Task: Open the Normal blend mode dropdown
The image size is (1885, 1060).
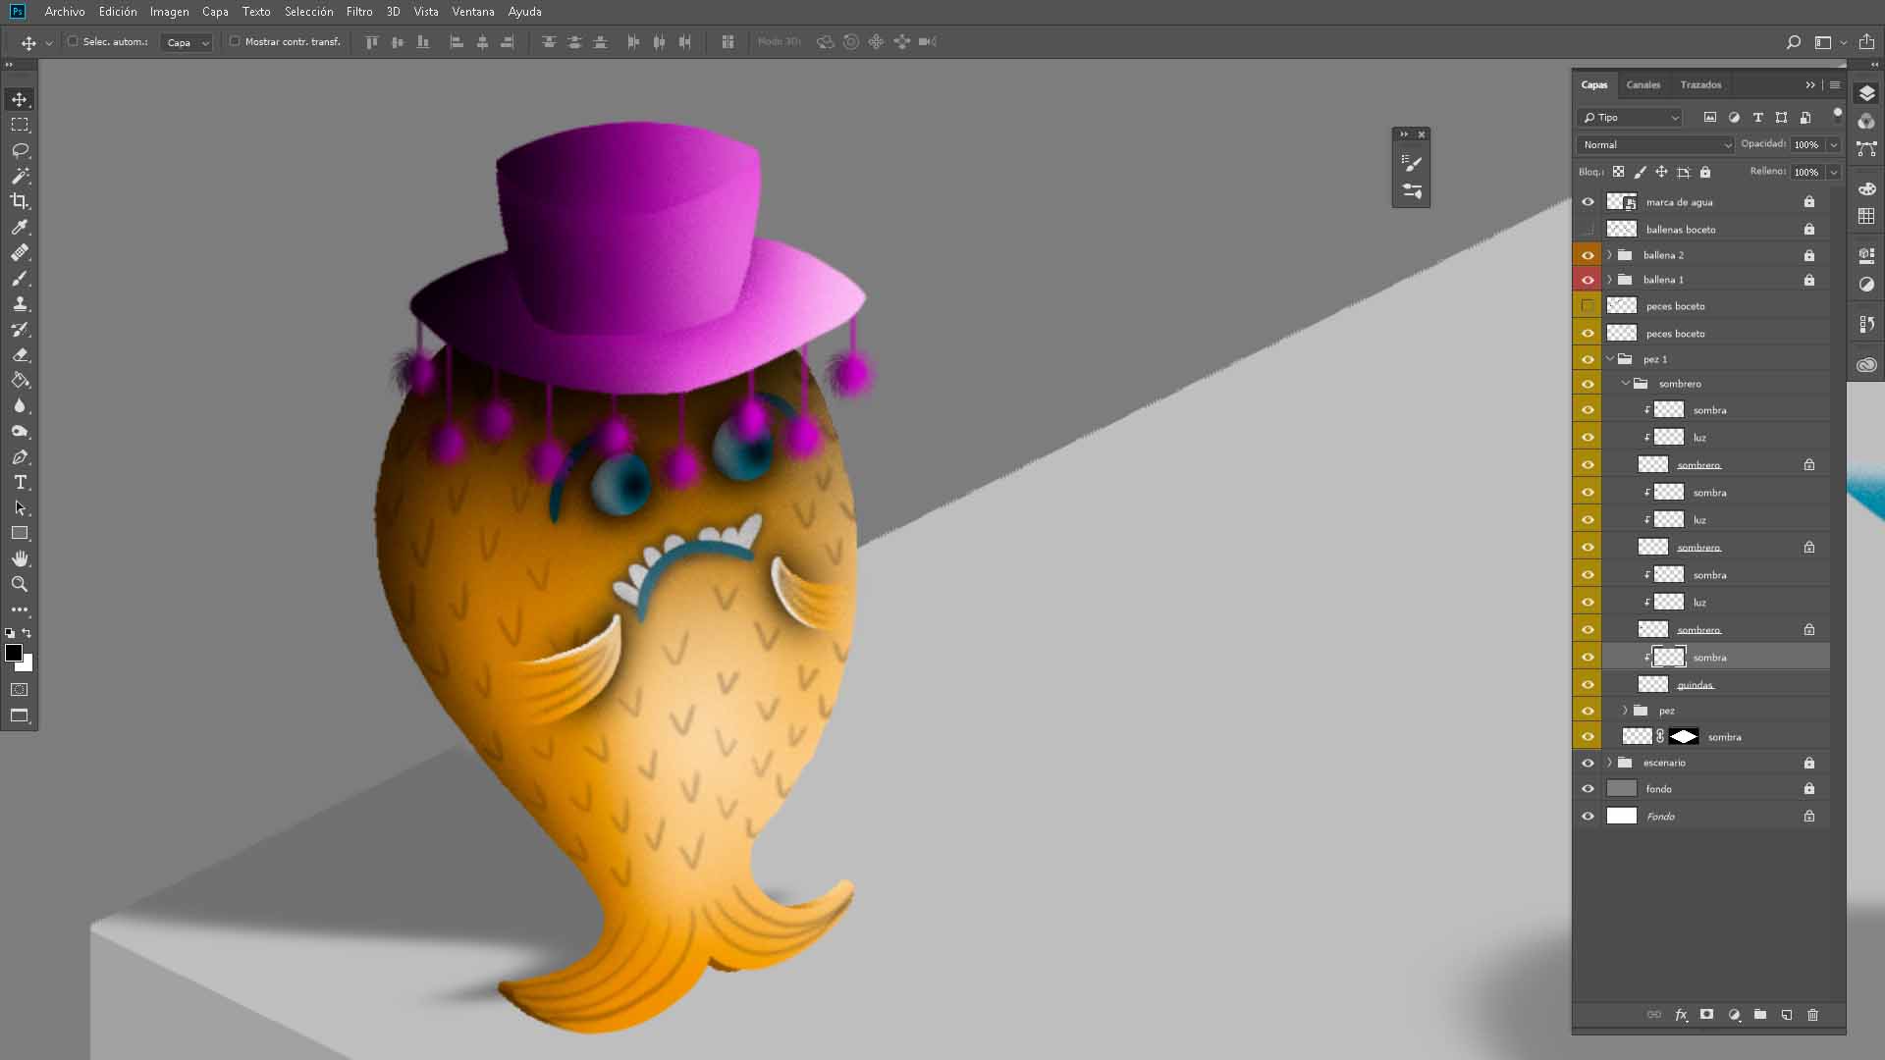Action: (x=1655, y=144)
